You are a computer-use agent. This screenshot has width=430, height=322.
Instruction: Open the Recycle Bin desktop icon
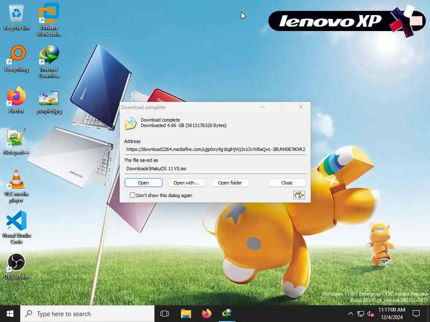[16, 18]
